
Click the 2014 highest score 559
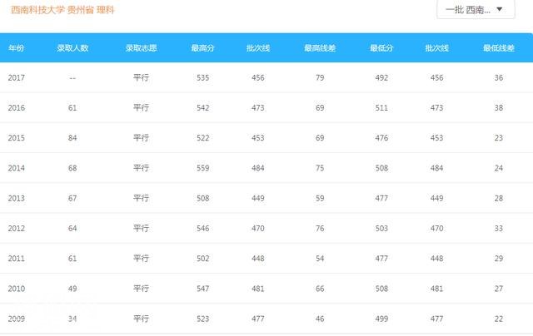(203, 168)
